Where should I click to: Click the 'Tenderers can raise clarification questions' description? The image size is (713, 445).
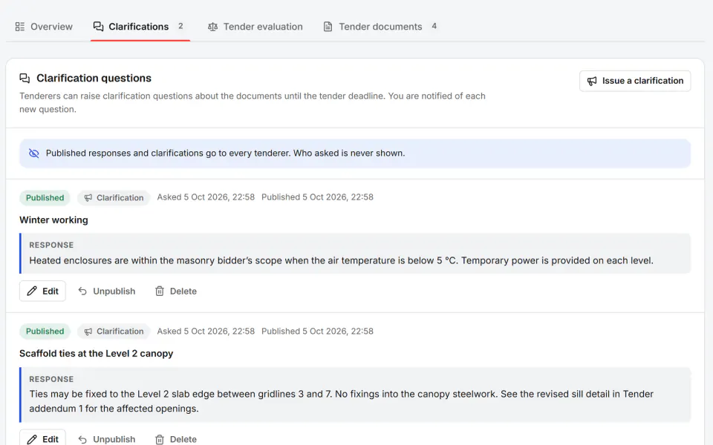(x=253, y=102)
